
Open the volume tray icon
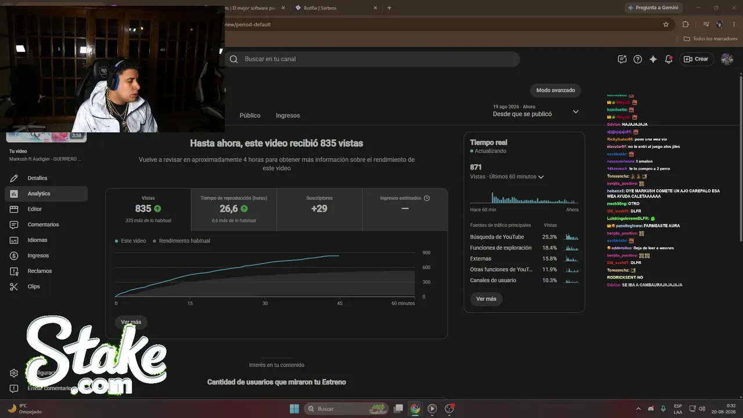(x=702, y=409)
